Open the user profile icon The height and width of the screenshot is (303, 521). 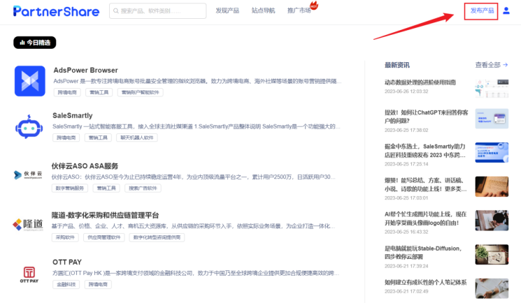tap(506, 11)
